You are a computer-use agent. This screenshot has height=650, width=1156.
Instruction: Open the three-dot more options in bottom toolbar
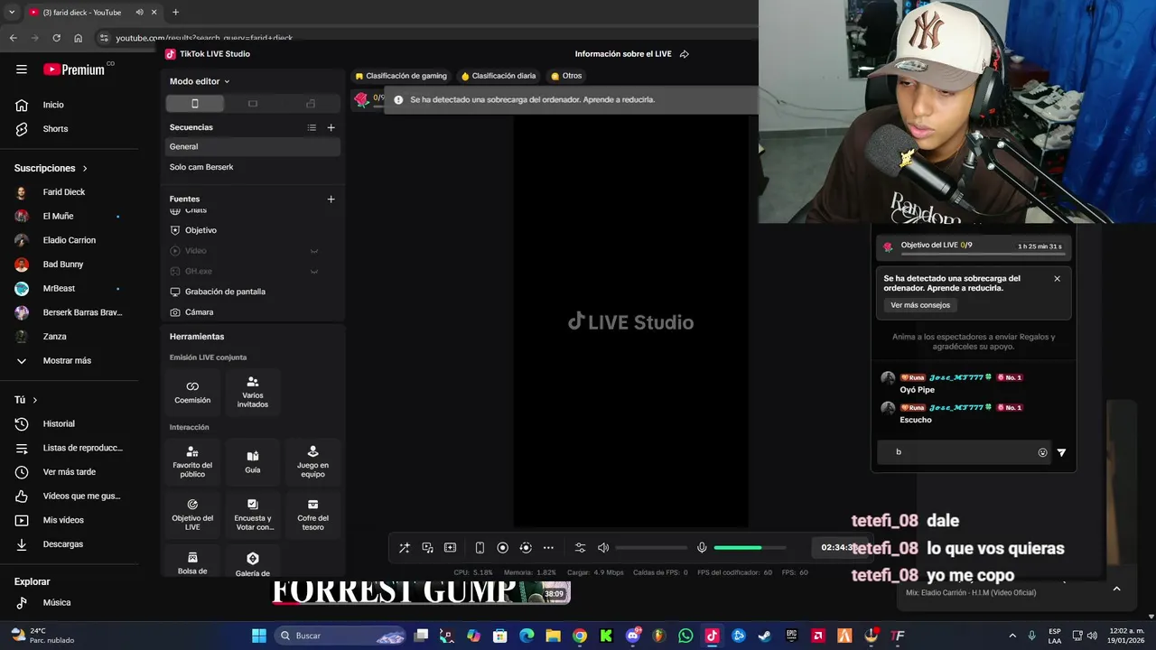[x=548, y=548]
